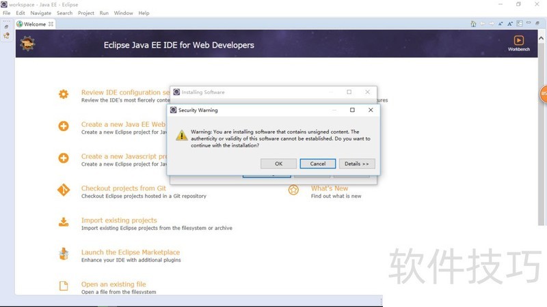Close the Installing Software window
The image size is (547, 307).
tap(367, 92)
